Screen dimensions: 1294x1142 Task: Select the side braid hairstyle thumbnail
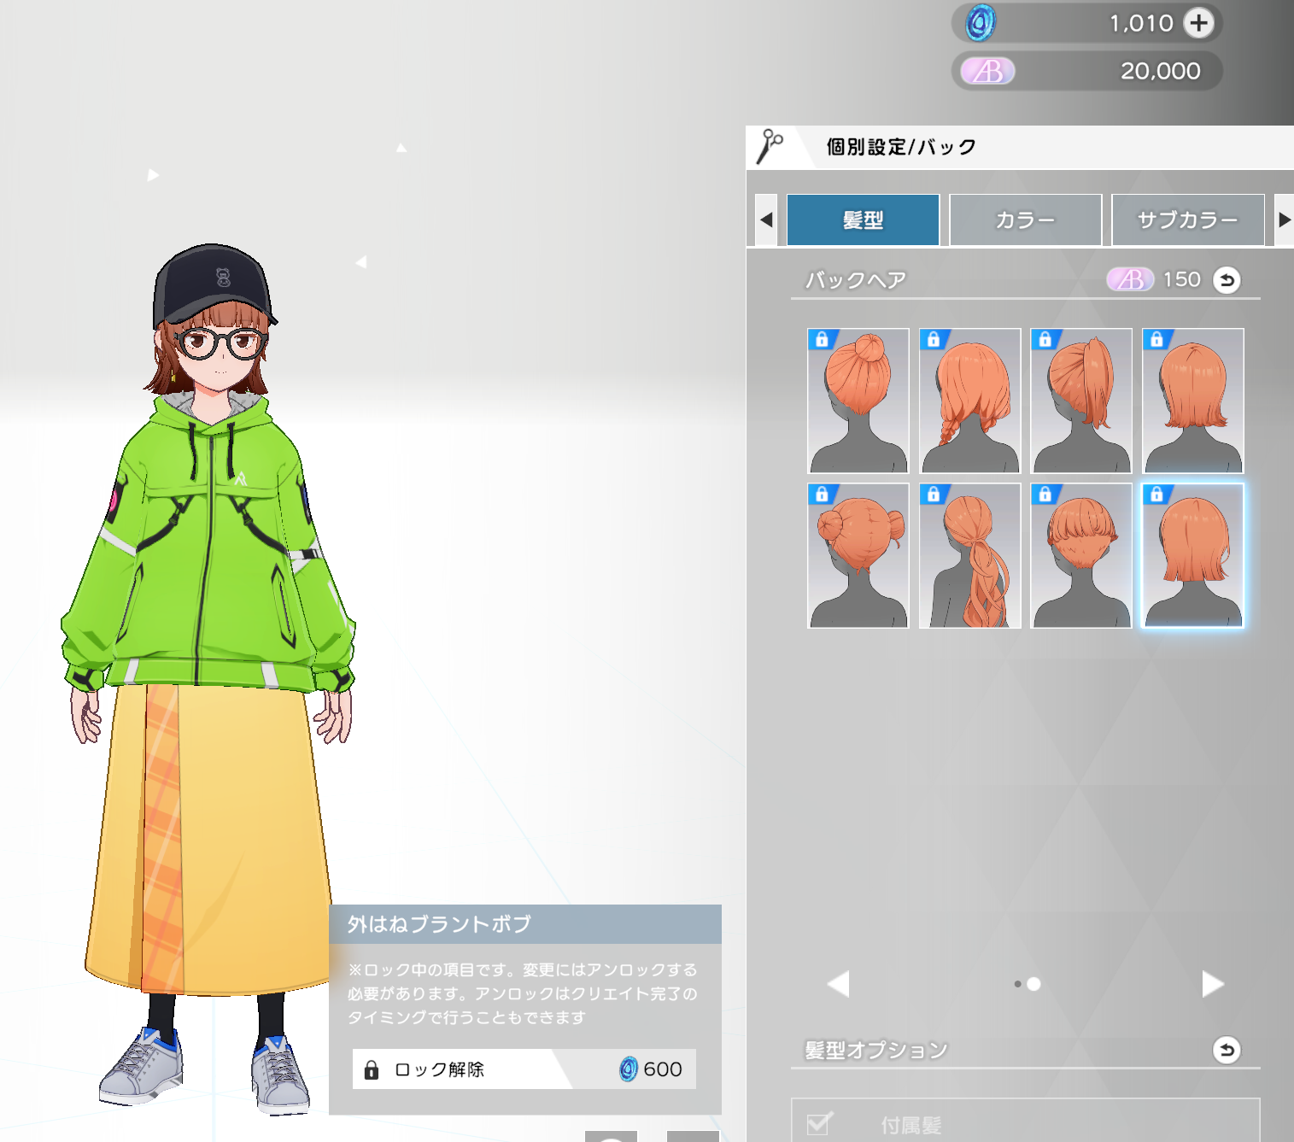[969, 401]
